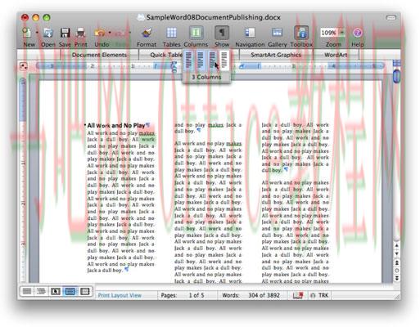Open the New document dropdown arrow
420x327 pixels.
click(37, 33)
